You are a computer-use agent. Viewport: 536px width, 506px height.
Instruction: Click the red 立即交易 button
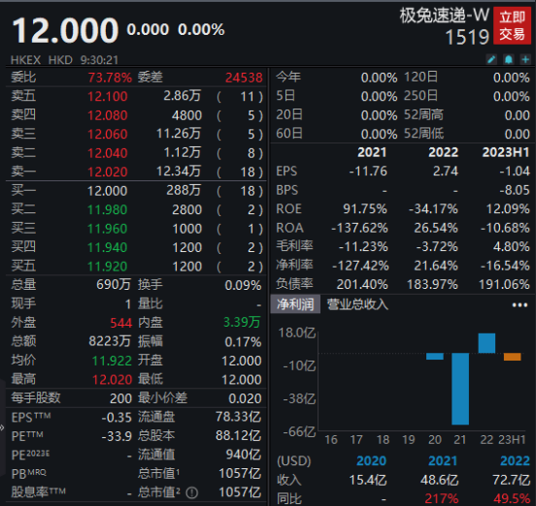pyautogui.click(x=512, y=26)
